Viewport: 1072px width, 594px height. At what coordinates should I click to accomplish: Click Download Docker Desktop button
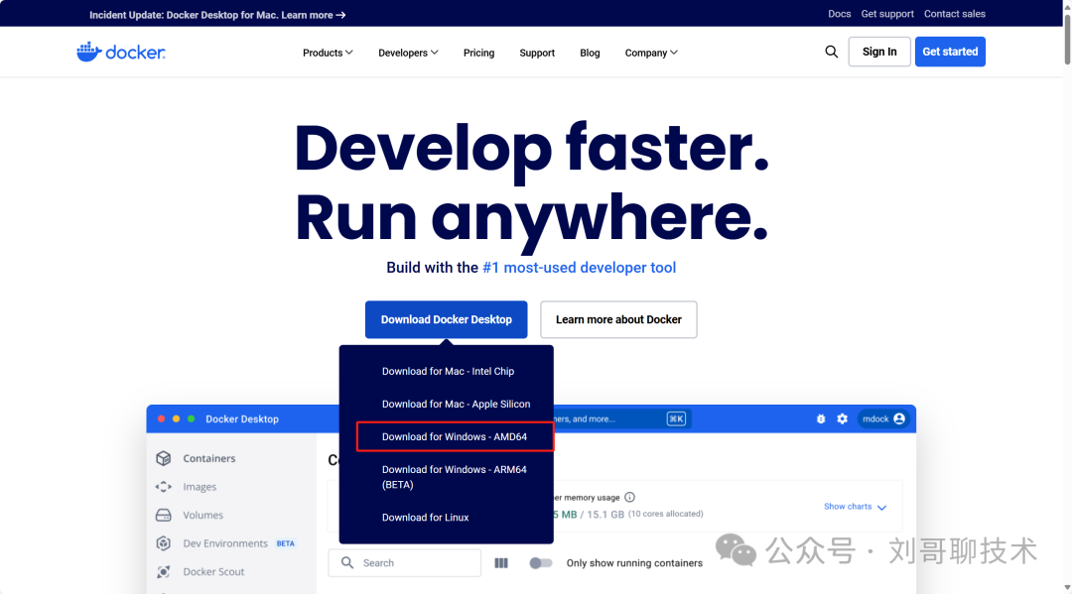[x=447, y=319]
